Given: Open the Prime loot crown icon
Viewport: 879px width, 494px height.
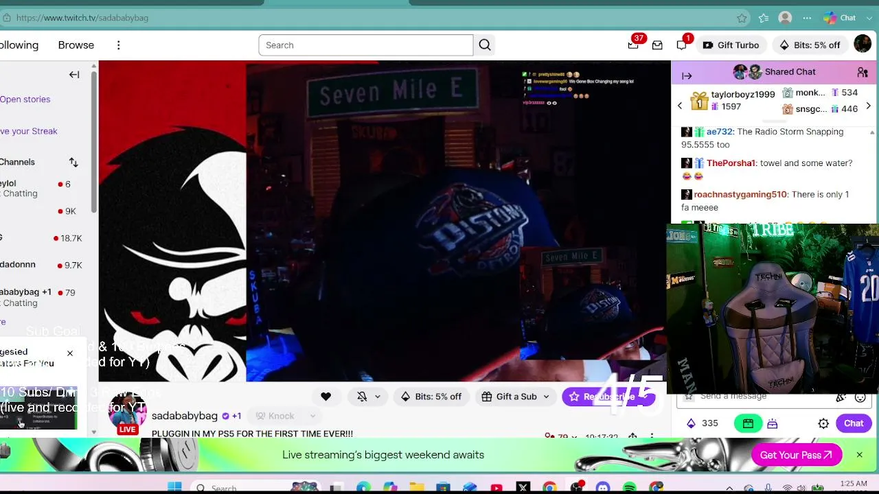Looking at the screenshot, I should coord(633,45).
